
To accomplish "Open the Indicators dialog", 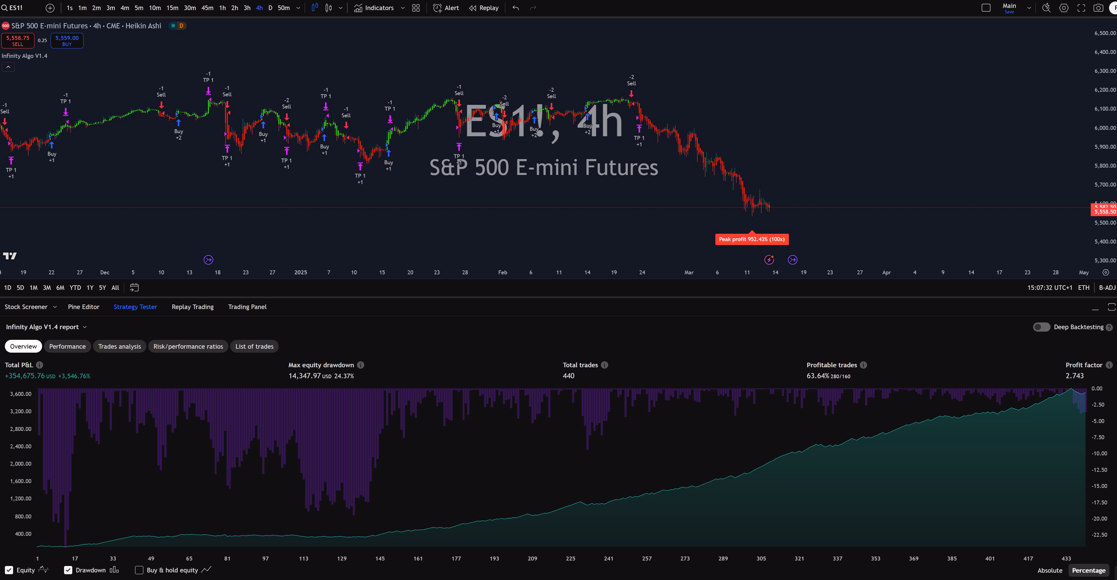I will tap(374, 8).
